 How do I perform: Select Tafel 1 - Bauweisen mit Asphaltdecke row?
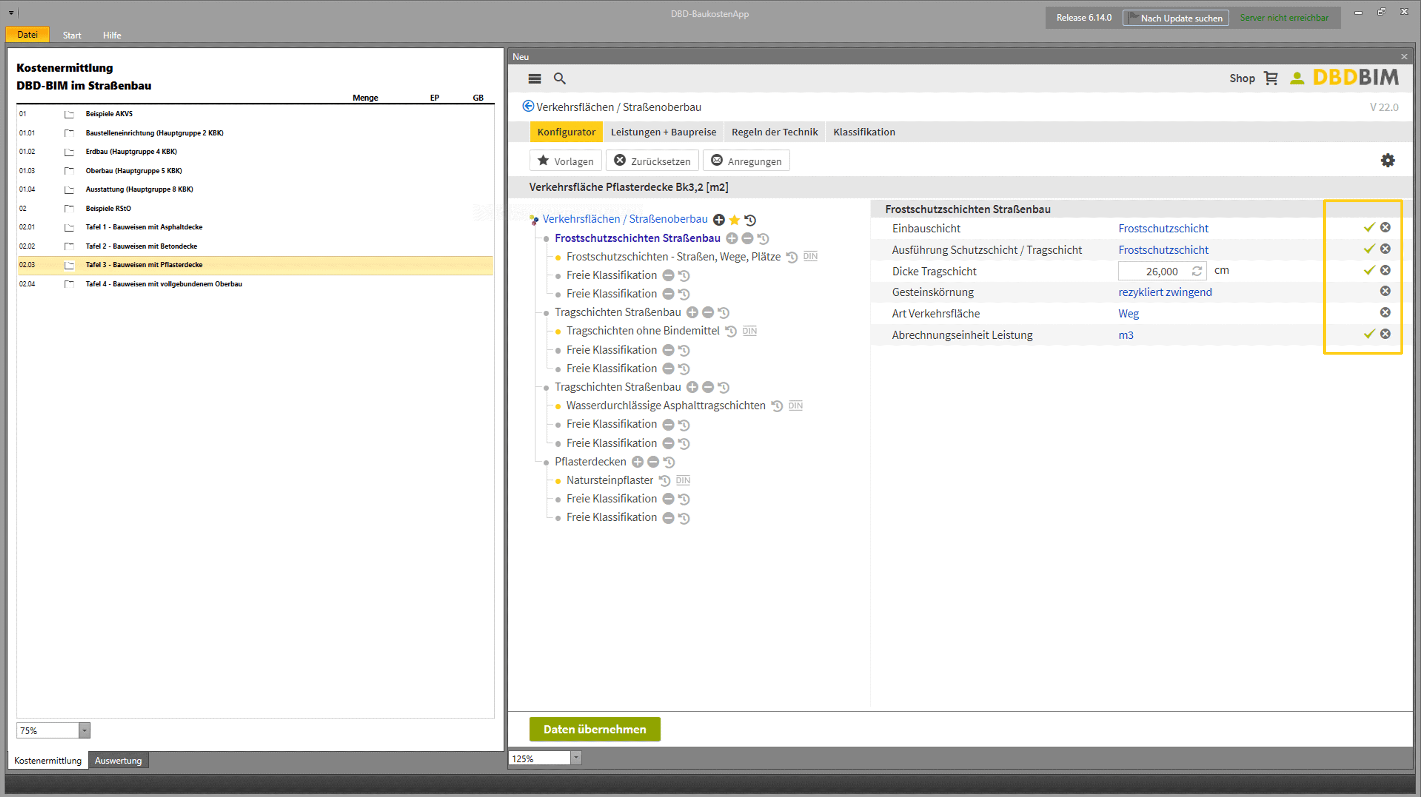255,227
